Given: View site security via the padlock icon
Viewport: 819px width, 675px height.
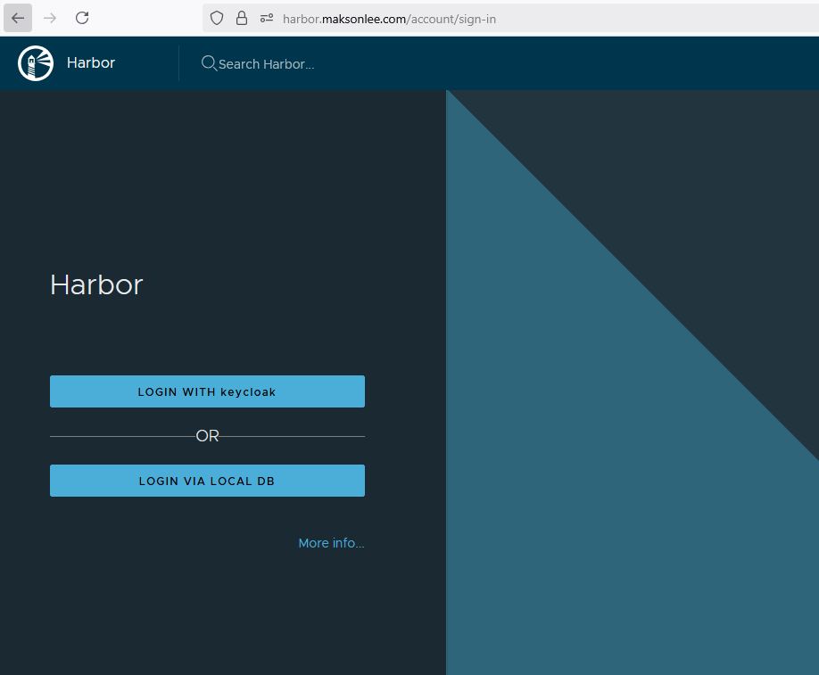Looking at the screenshot, I should click(242, 18).
